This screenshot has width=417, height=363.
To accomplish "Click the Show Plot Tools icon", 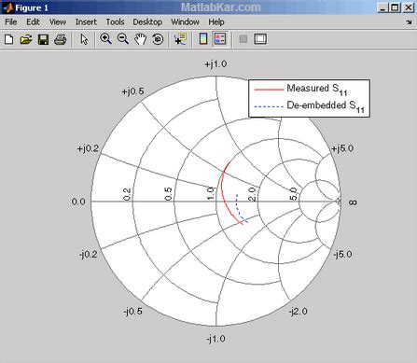I will [x=260, y=39].
